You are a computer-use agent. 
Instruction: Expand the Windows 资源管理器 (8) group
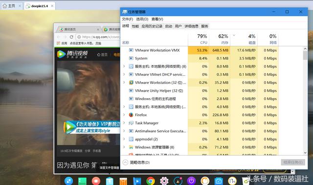(x=124, y=147)
